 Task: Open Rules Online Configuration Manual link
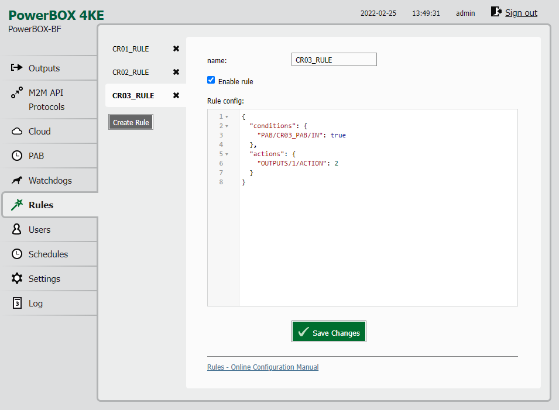(263, 367)
